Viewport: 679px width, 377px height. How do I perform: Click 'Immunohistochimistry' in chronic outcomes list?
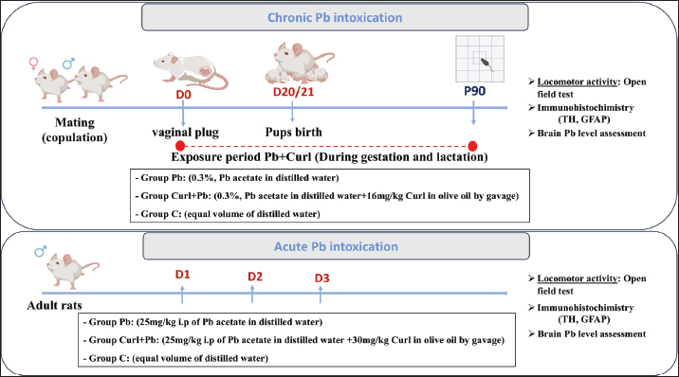click(585, 108)
